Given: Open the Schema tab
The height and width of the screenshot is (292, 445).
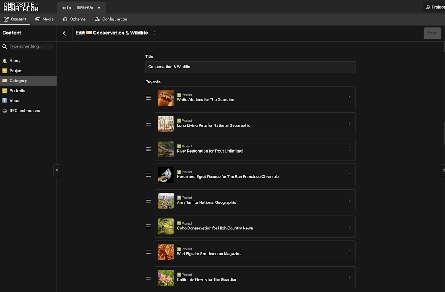Looking at the screenshot, I should 74,19.
